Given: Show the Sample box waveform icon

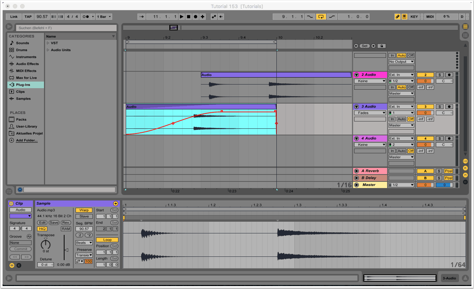Looking at the screenshot, I should point(12,265).
